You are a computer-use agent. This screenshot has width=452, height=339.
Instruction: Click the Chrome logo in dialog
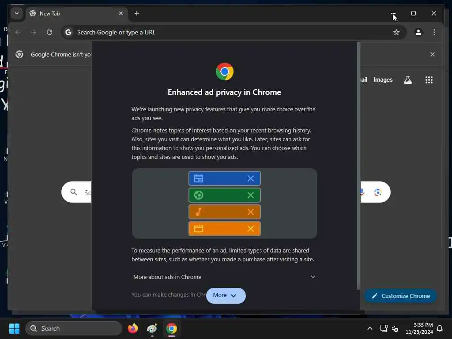point(225,72)
